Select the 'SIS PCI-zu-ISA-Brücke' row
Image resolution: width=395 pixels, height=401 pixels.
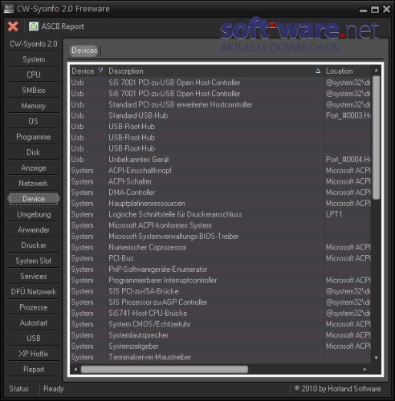point(221,291)
